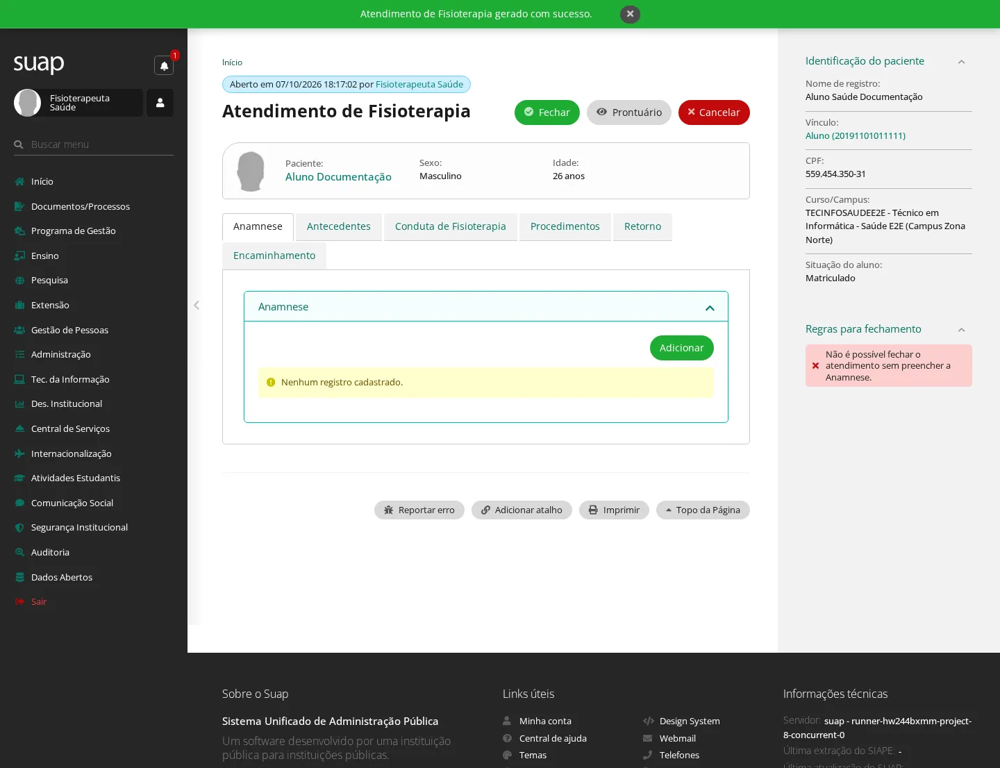This screenshot has height=768, width=1000.
Task: Click the Dados Abertos database icon
Action: [x=19, y=577]
